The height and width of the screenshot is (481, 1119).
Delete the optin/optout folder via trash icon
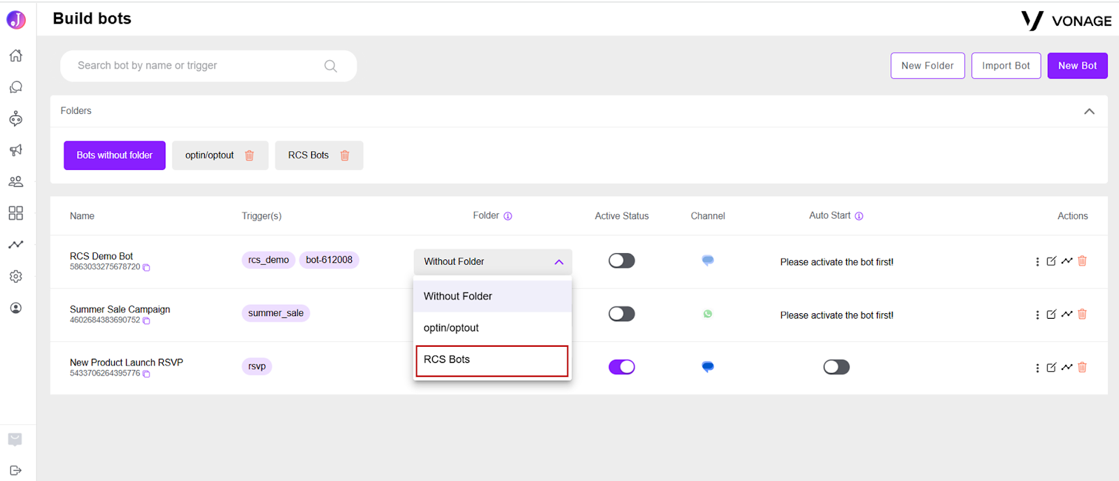(x=250, y=155)
